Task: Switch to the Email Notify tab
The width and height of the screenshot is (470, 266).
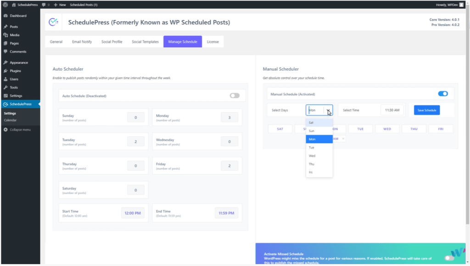Action: coord(81,41)
